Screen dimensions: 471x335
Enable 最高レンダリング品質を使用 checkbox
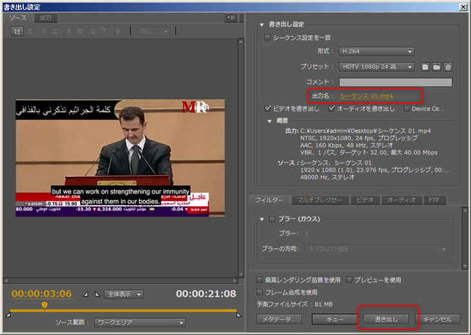260,280
